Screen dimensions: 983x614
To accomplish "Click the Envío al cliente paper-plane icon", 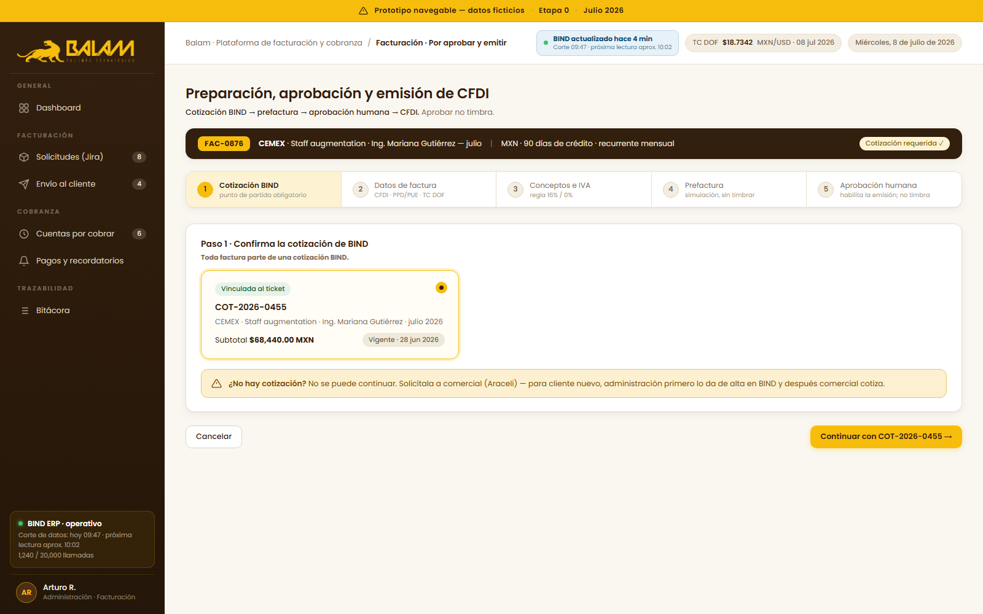I will [24, 184].
